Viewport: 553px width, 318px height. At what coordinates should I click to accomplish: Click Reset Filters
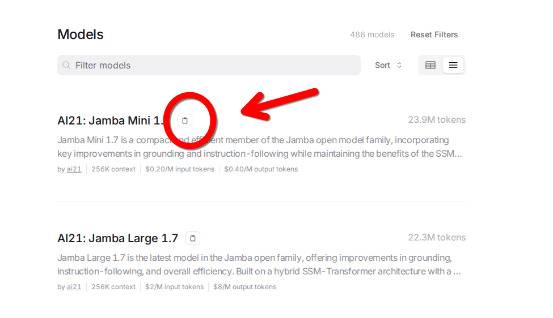(x=434, y=35)
